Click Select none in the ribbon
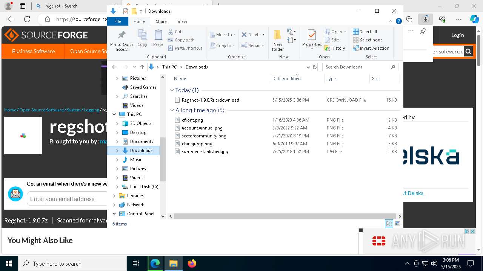The width and height of the screenshot is (483, 271). (x=368, y=40)
